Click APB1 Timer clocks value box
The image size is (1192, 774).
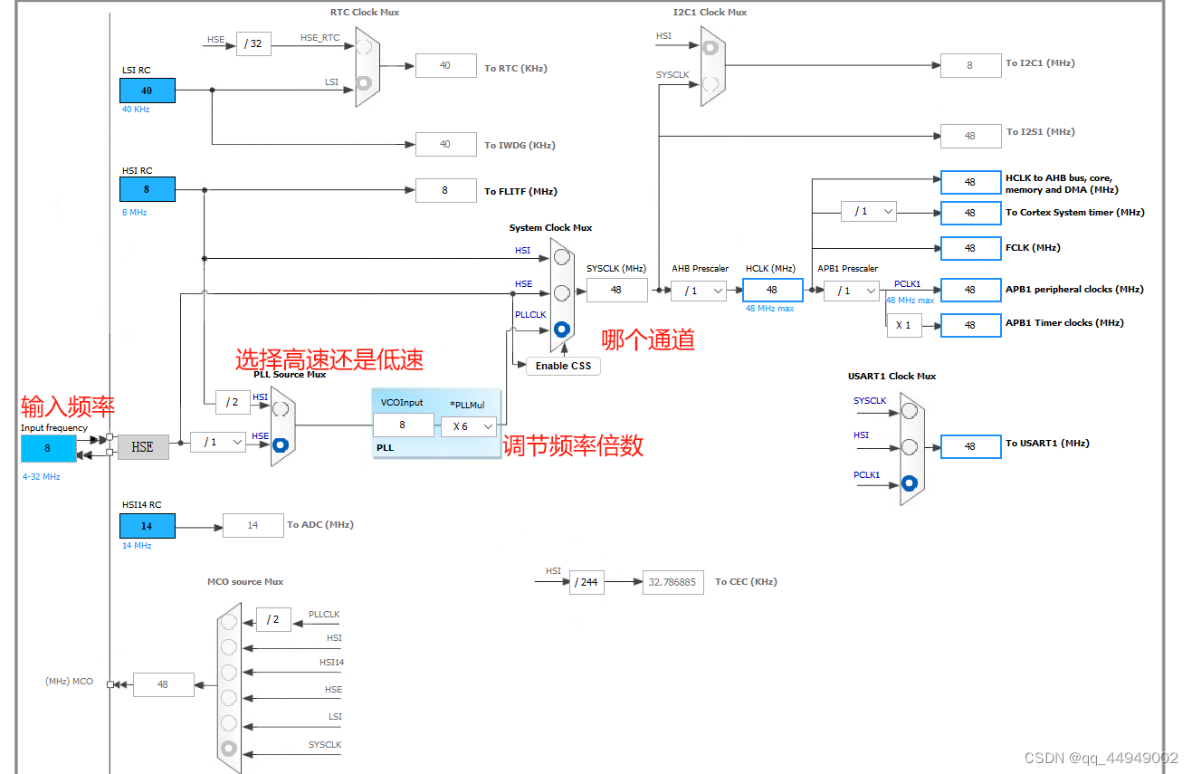tap(971, 325)
